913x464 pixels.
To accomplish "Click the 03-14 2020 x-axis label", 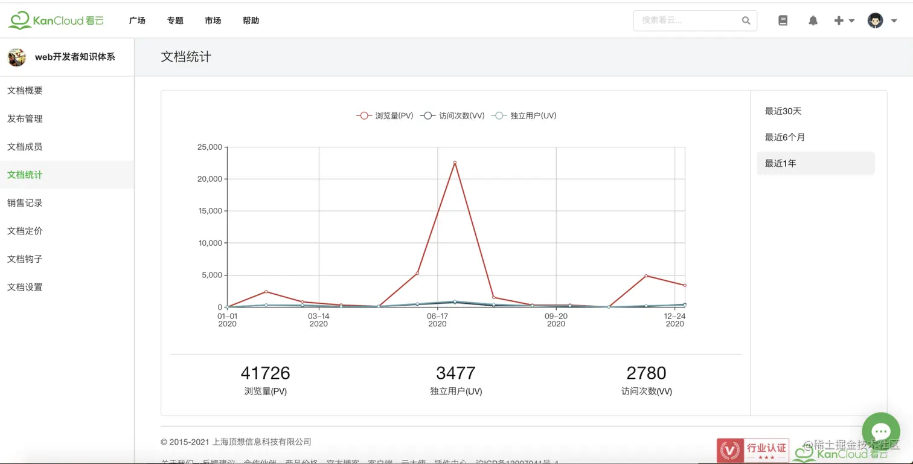I will pos(319,320).
